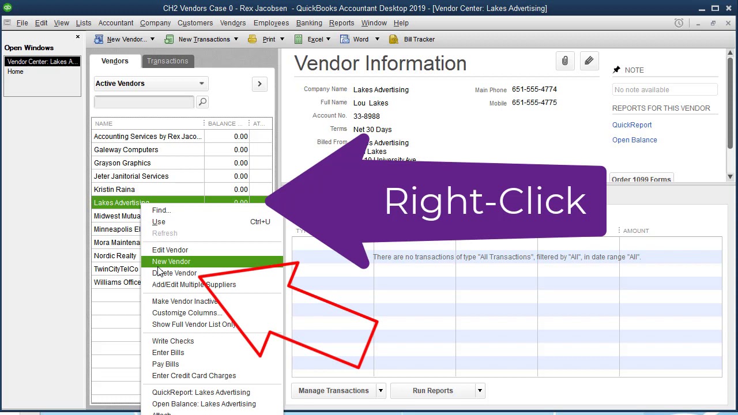The image size is (738, 415).
Task: Choose Delete Vendor in context menu
Action: pos(212,273)
